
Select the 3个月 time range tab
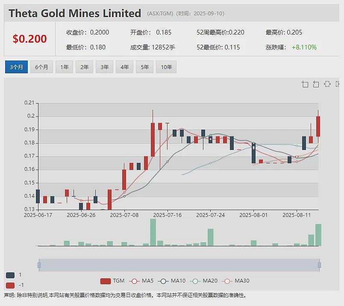point(17,67)
